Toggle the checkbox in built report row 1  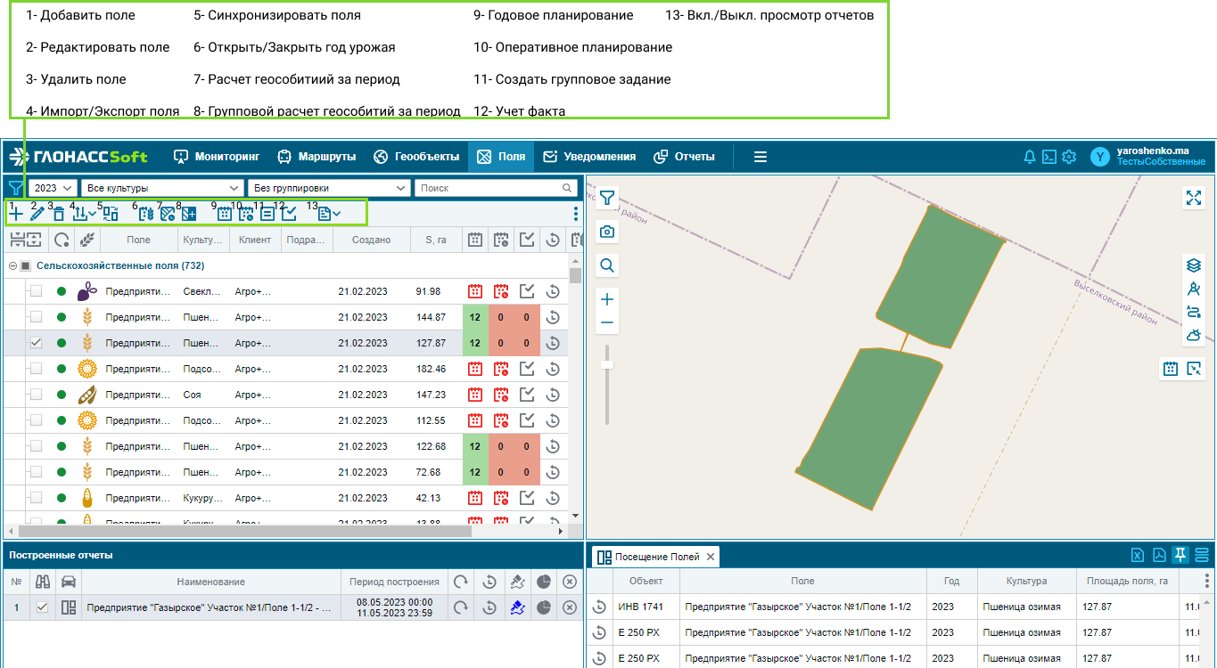click(42, 607)
